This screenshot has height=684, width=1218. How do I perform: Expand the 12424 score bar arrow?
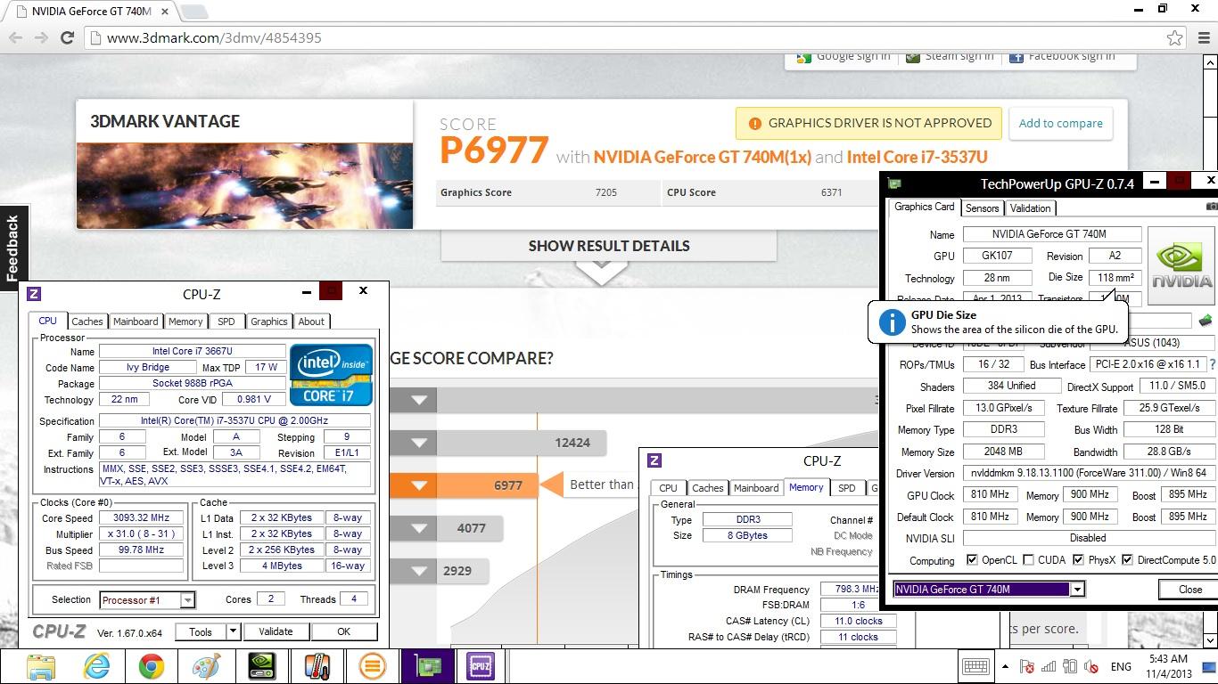tap(418, 443)
